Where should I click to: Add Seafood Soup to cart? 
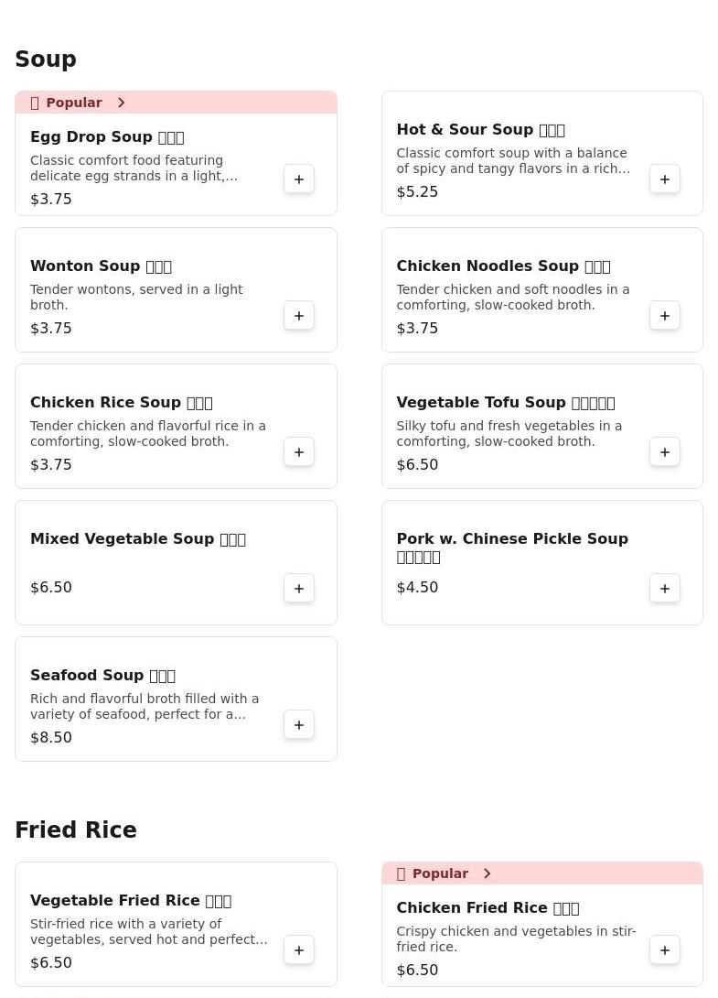(299, 725)
